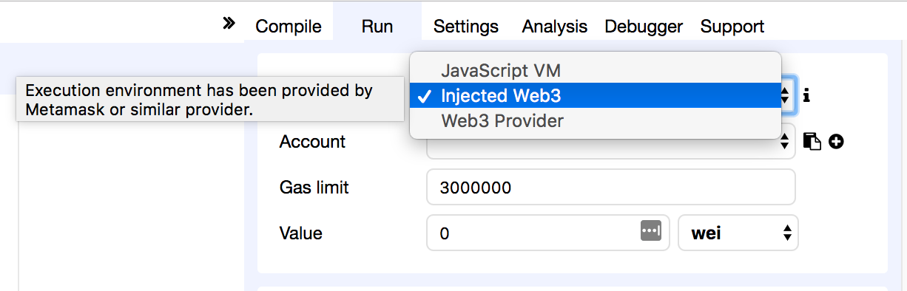Open the Support tab
The image size is (907, 291).
coord(732,27)
